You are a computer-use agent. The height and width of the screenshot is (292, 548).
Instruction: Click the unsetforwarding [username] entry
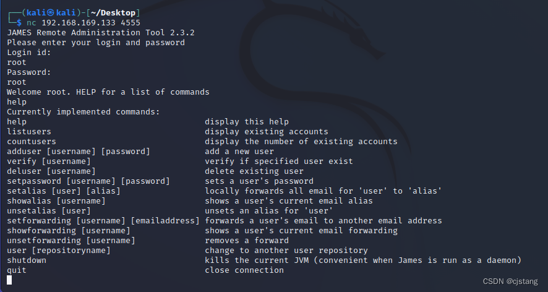click(x=71, y=241)
